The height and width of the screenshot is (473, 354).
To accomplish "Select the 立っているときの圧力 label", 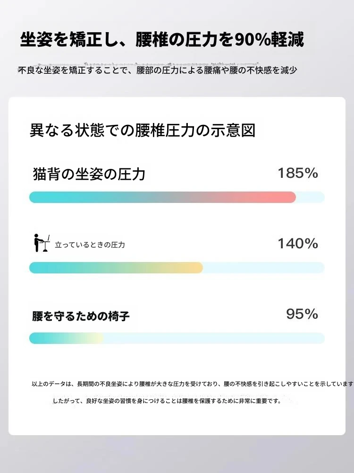I will (90, 245).
